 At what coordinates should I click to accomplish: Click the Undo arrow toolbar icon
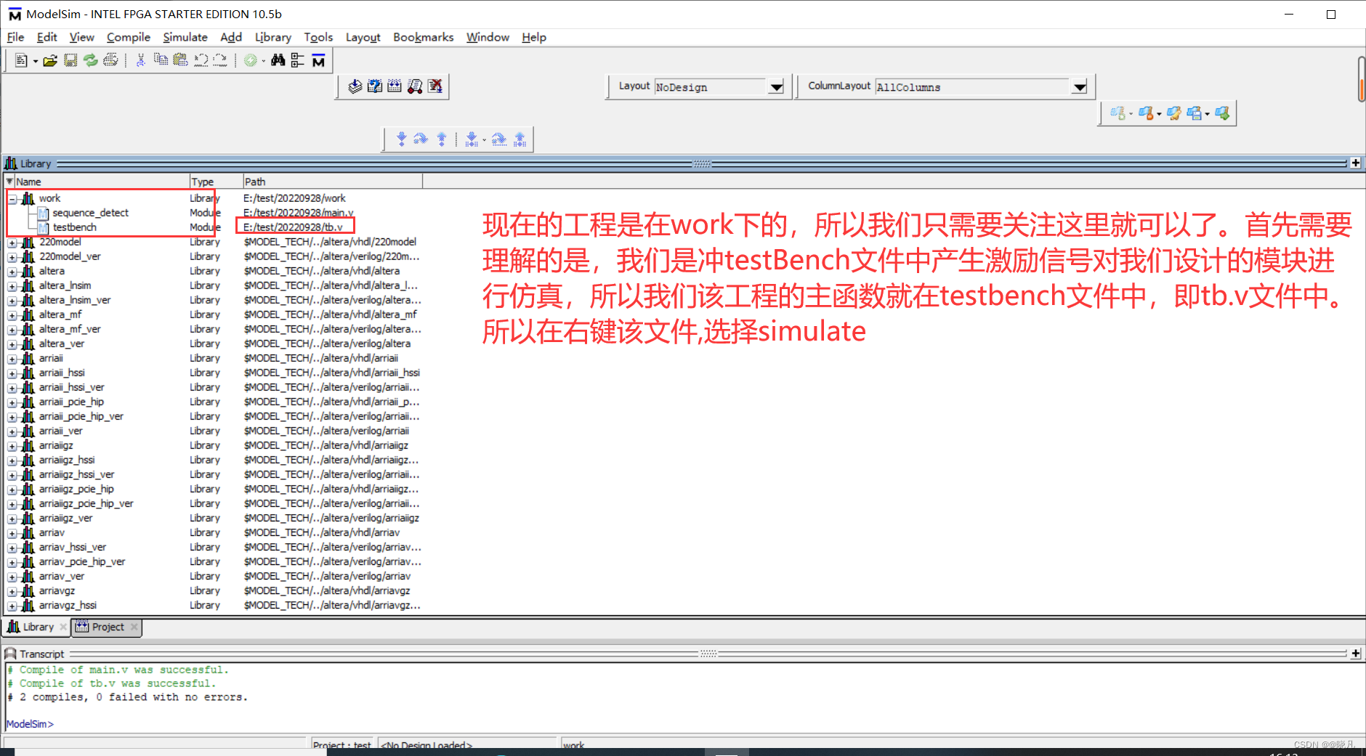(201, 61)
